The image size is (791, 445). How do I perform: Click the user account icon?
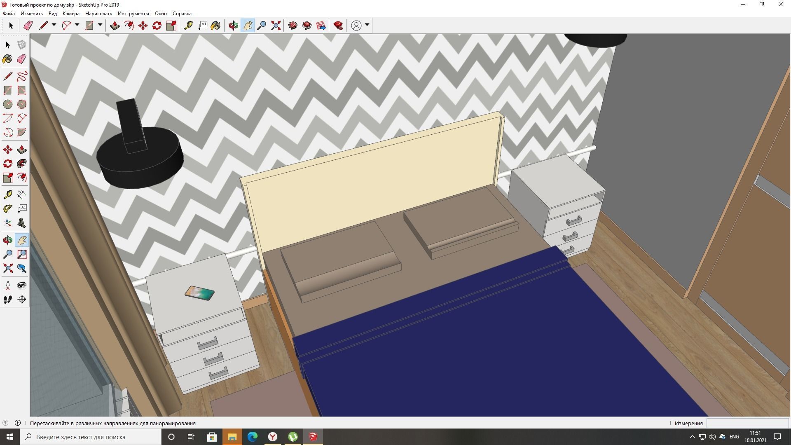pos(356,26)
